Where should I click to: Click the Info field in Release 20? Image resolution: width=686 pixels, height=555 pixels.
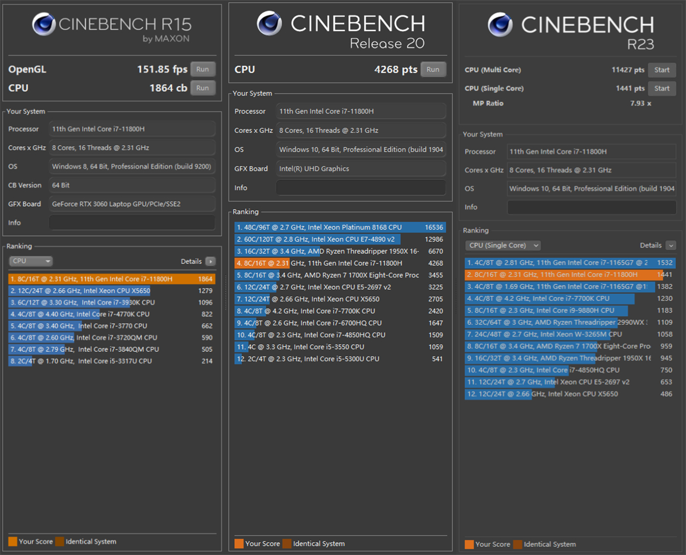pyautogui.click(x=361, y=188)
